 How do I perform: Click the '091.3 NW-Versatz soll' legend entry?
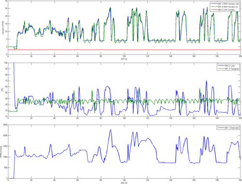225,3
